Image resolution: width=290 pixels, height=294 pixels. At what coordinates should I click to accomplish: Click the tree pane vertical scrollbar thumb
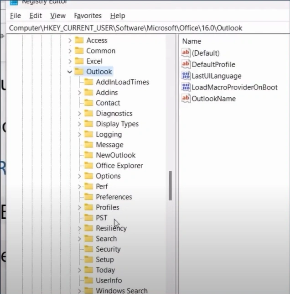170,185
